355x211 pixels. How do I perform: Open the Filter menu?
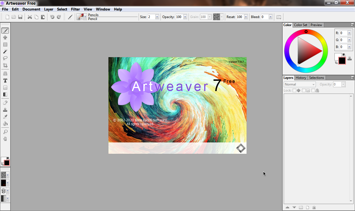(75, 9)
